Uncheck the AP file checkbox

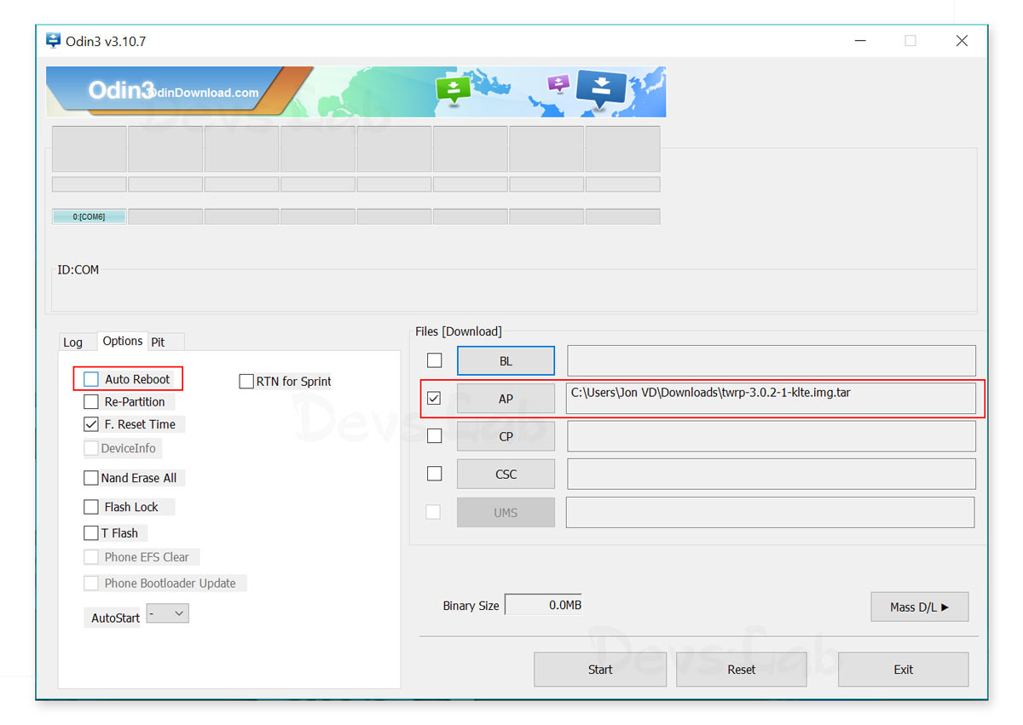point(435,398)
